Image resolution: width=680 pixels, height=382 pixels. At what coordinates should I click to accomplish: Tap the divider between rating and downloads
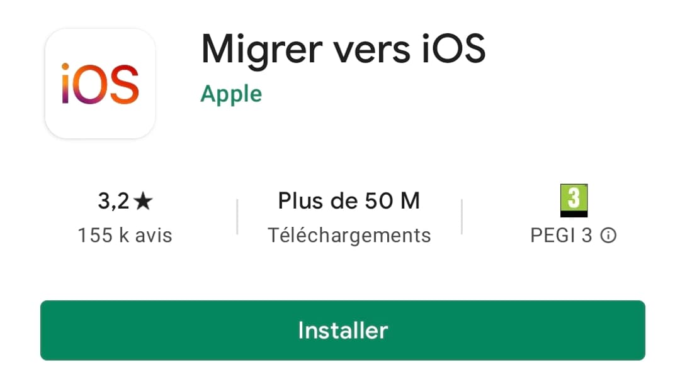237,217
